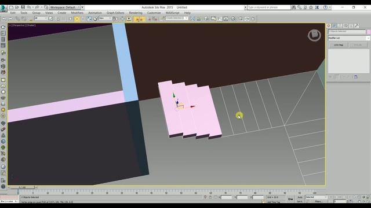The width and height of the screenshot is (371, 208).
Task: Click the Add Time Tag label
Action: (x=274, y=202)
